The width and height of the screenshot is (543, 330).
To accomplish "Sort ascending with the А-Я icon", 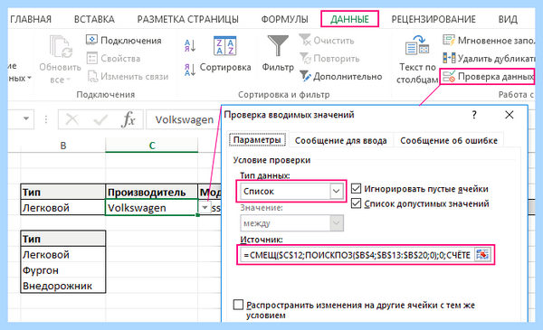I will coord(190,46).
